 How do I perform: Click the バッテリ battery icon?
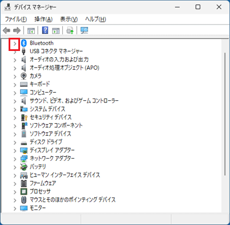pyautogui.click(x=23, y=167)
